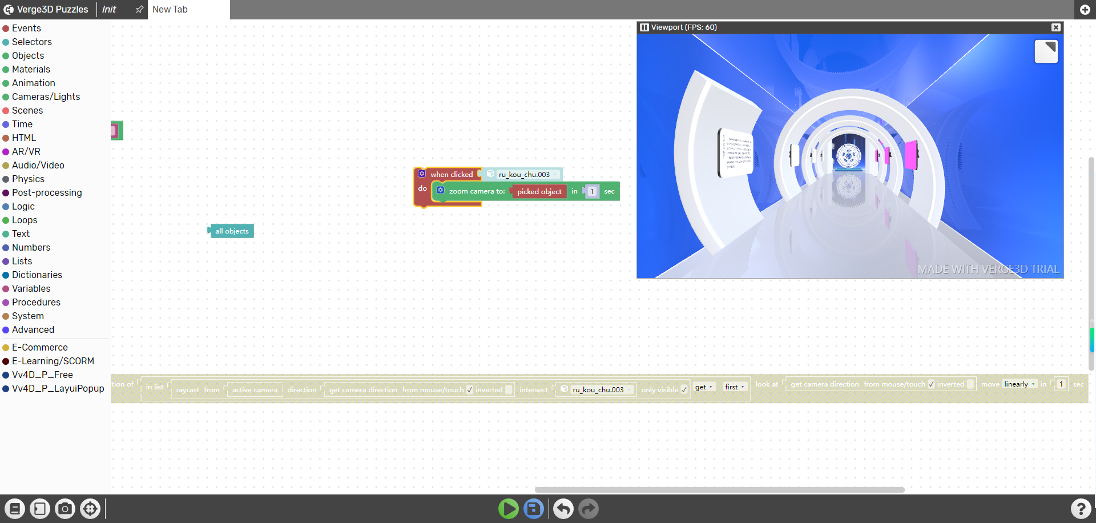Image resolution: width=1096 pixels, height=523 pixels.
Task: Add a new tab with plus icon
Action: pyautogui.click(x=1085, y=10)
